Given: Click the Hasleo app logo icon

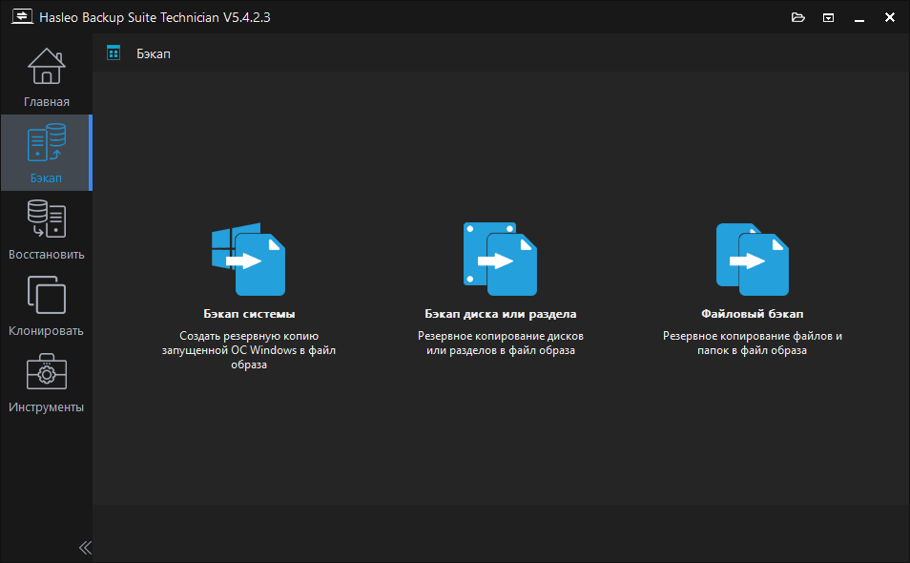Looking at the screenshot, I should point(22,16).
